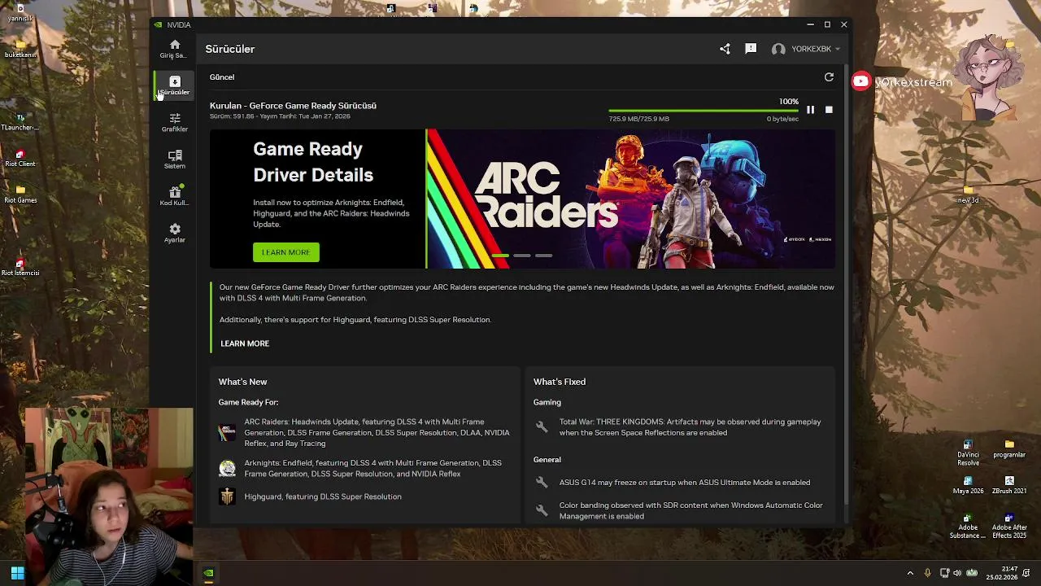Open the yannislik desktop shortcut
The height and width of the screenshot is (586, 1041).
coord(20,13)
